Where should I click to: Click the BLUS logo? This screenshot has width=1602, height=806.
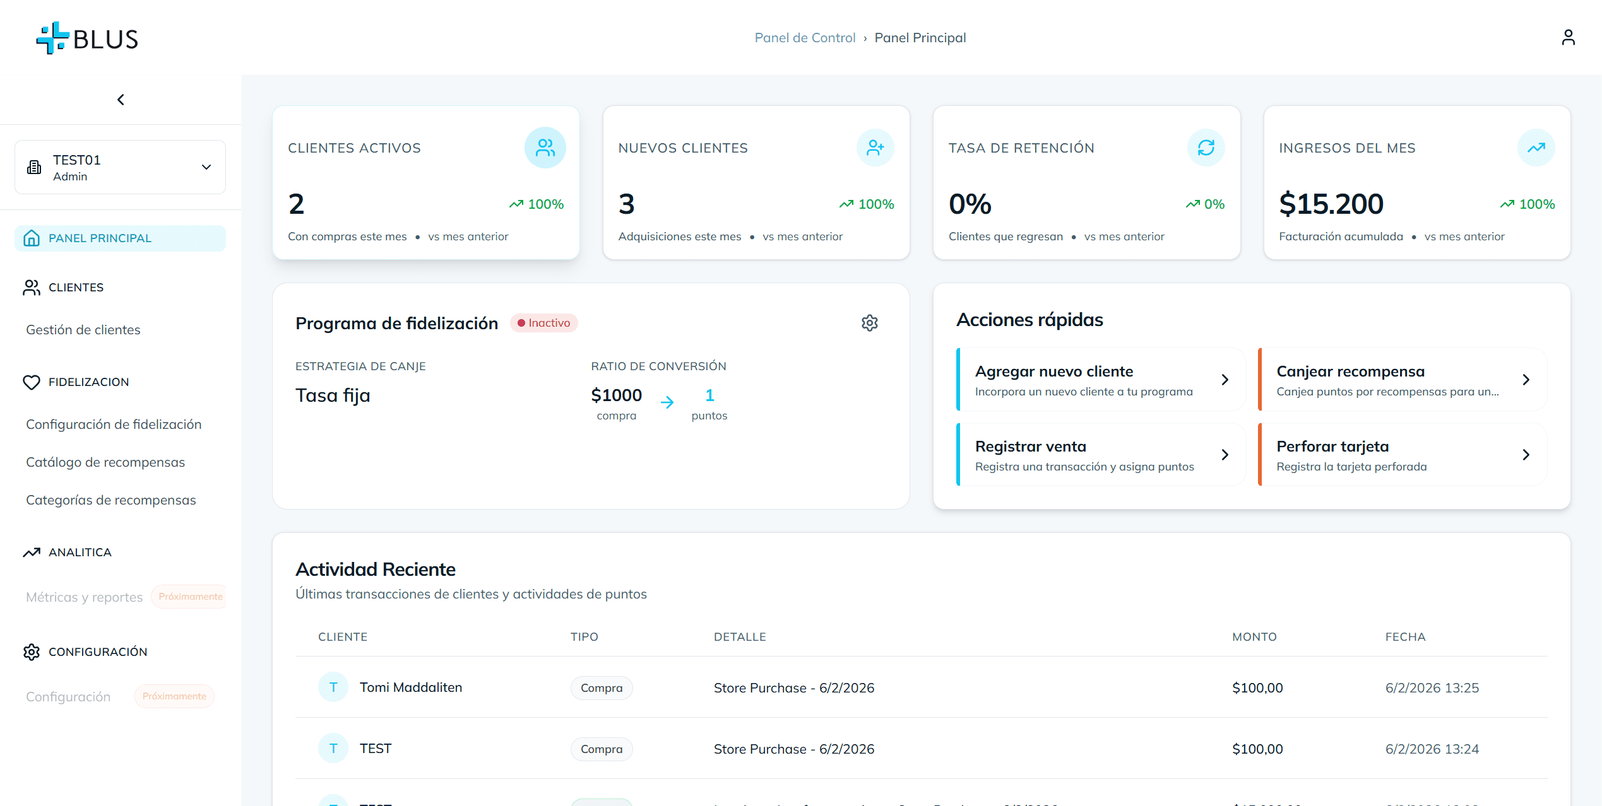[87, 38]
